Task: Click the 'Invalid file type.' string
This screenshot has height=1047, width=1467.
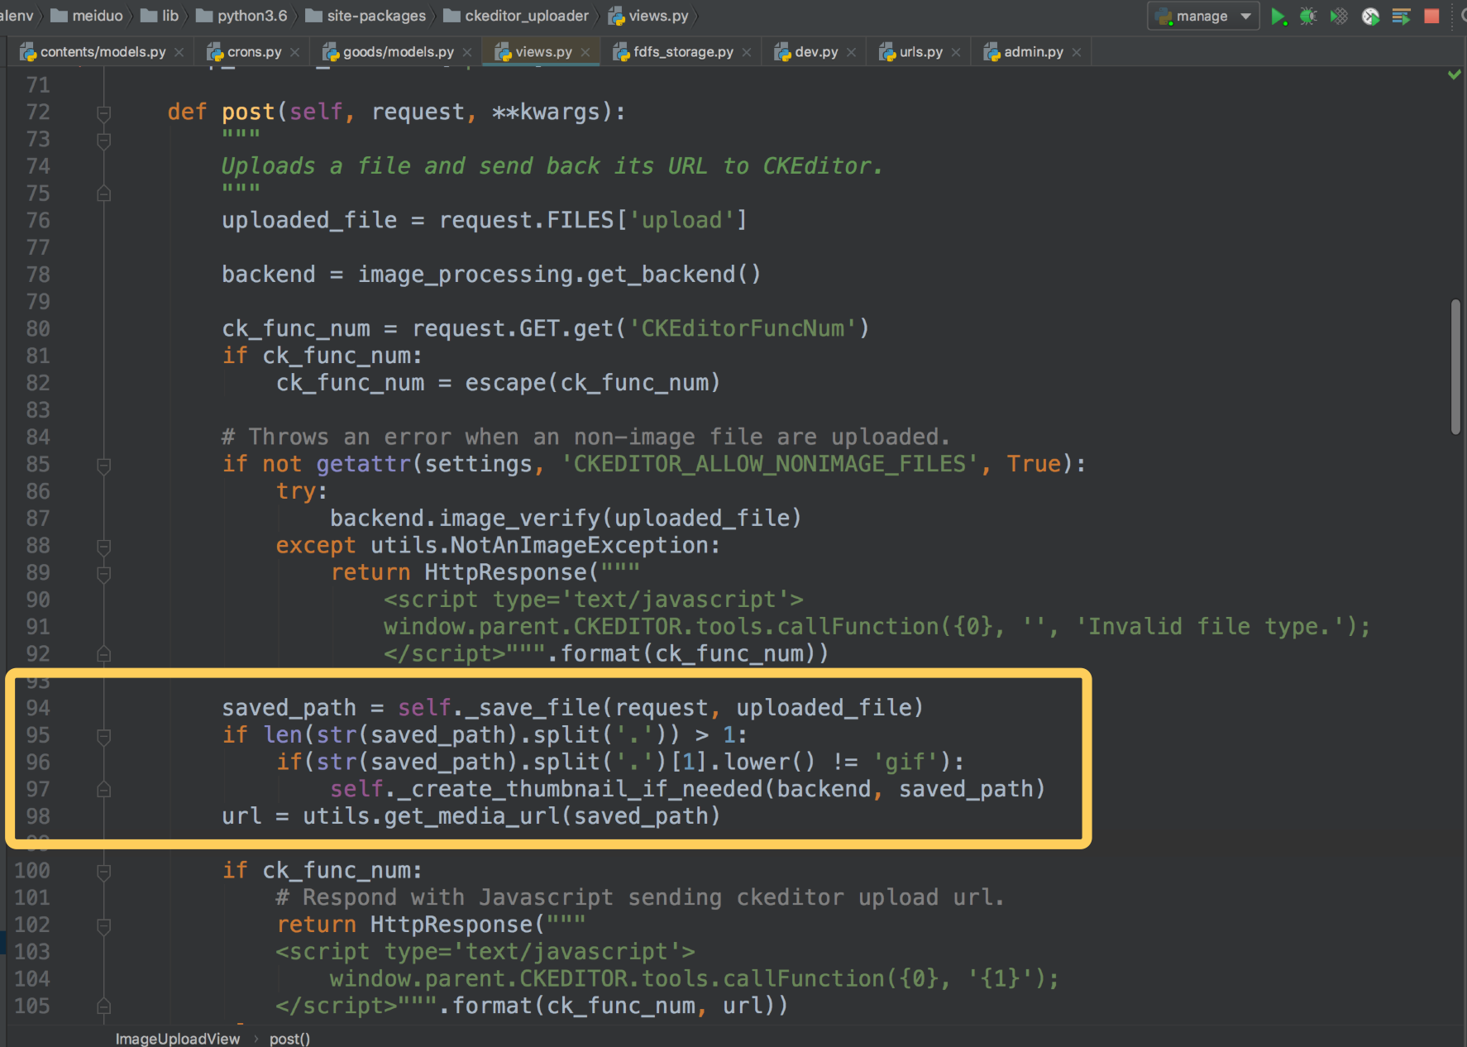Action: [x=1213, y=627]
